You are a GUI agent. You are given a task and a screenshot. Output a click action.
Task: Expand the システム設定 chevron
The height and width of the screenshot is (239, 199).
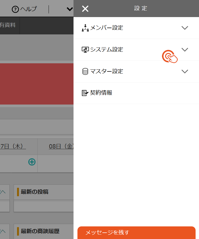pos(185,50)
